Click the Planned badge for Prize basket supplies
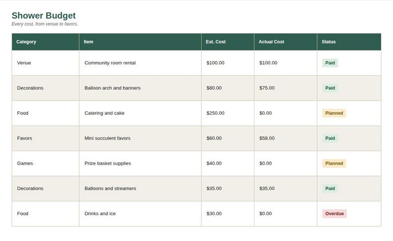This screenshot has height=241, width=393. pos(334,163)
